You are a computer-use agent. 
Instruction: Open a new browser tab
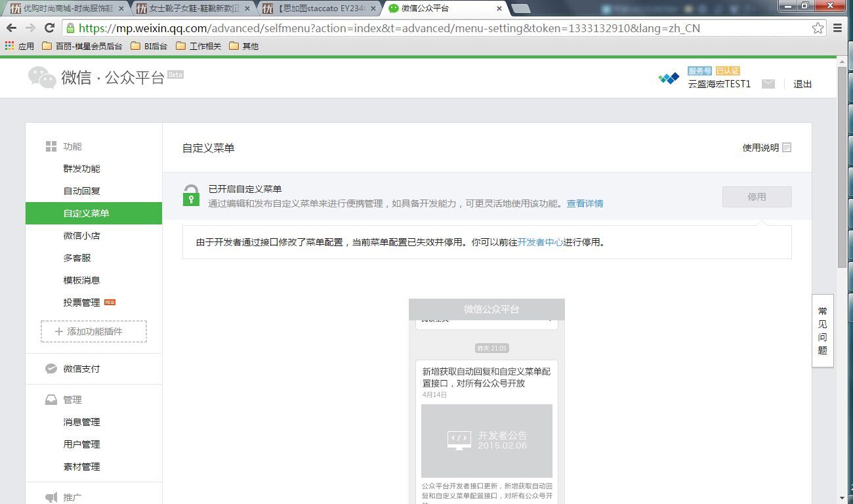[x=520, y=9]
